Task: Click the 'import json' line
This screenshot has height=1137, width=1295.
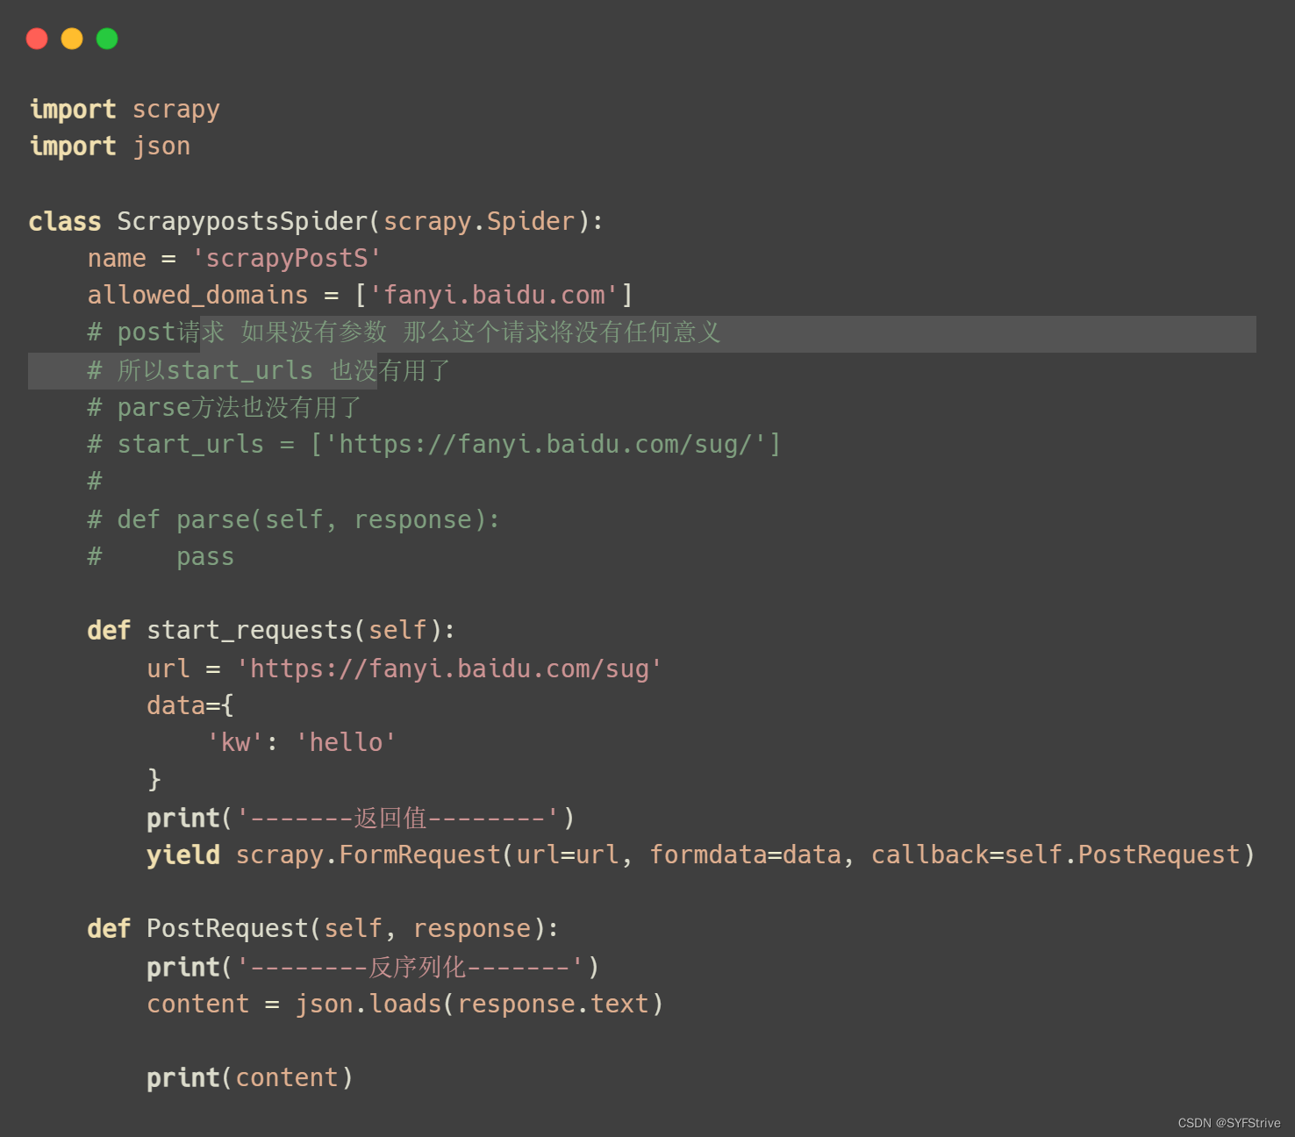Action: [110, 147]
